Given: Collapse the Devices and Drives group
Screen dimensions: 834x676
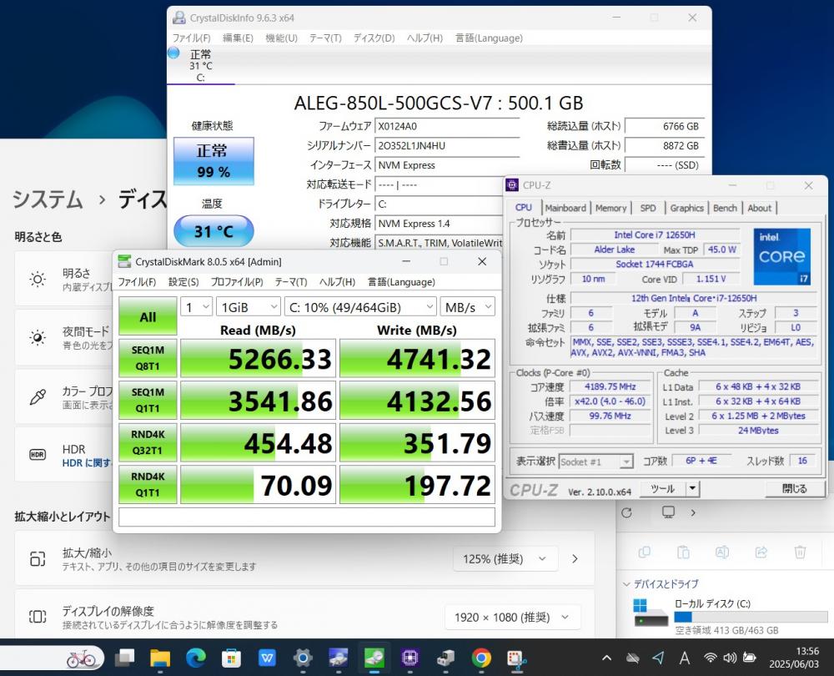Looking at the screenshot, I should [x=626, y=584].
